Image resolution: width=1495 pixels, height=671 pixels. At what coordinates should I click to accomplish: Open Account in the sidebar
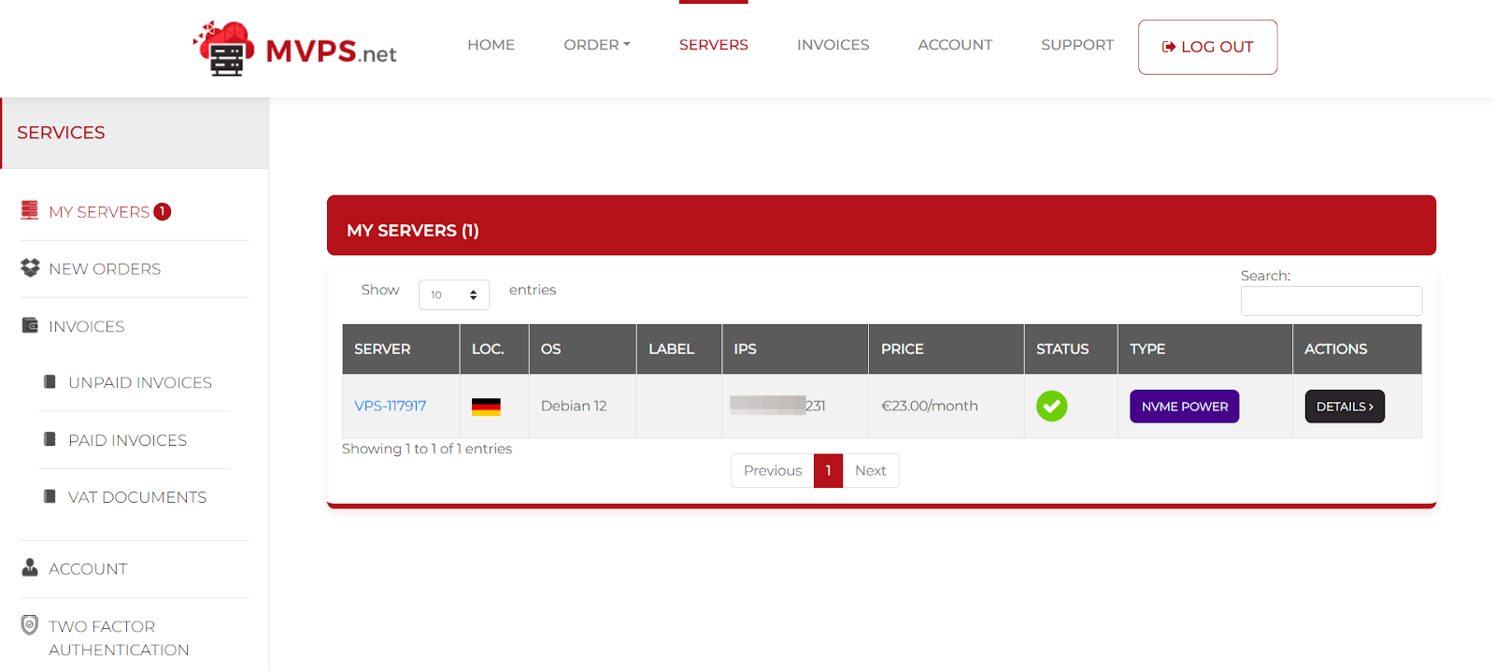coord(88,569)
